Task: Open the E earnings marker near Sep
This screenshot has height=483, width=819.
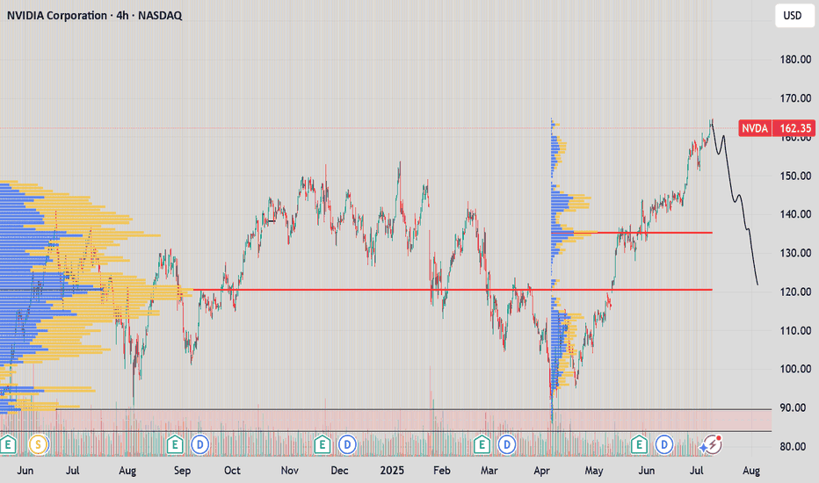Action: [x=175, y=445]
